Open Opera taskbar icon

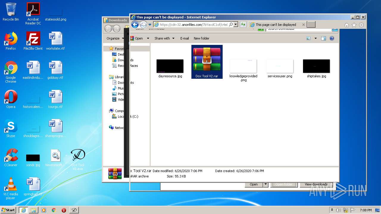64,210
